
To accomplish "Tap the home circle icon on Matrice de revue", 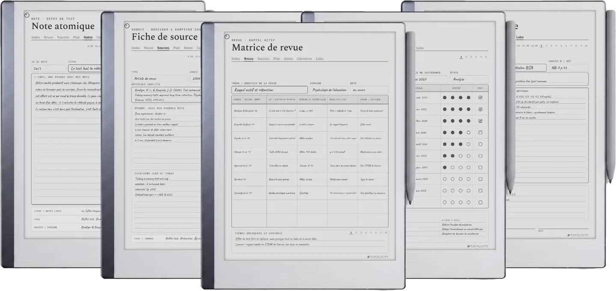I will [x=228, y=36].
